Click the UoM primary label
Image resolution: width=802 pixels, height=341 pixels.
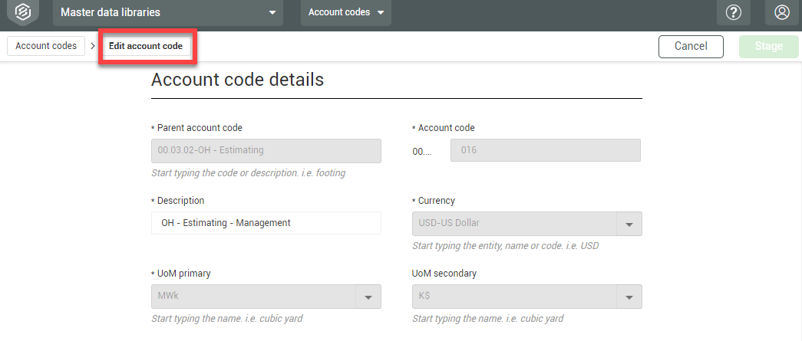pyautogui.click(x=183, y=273)
